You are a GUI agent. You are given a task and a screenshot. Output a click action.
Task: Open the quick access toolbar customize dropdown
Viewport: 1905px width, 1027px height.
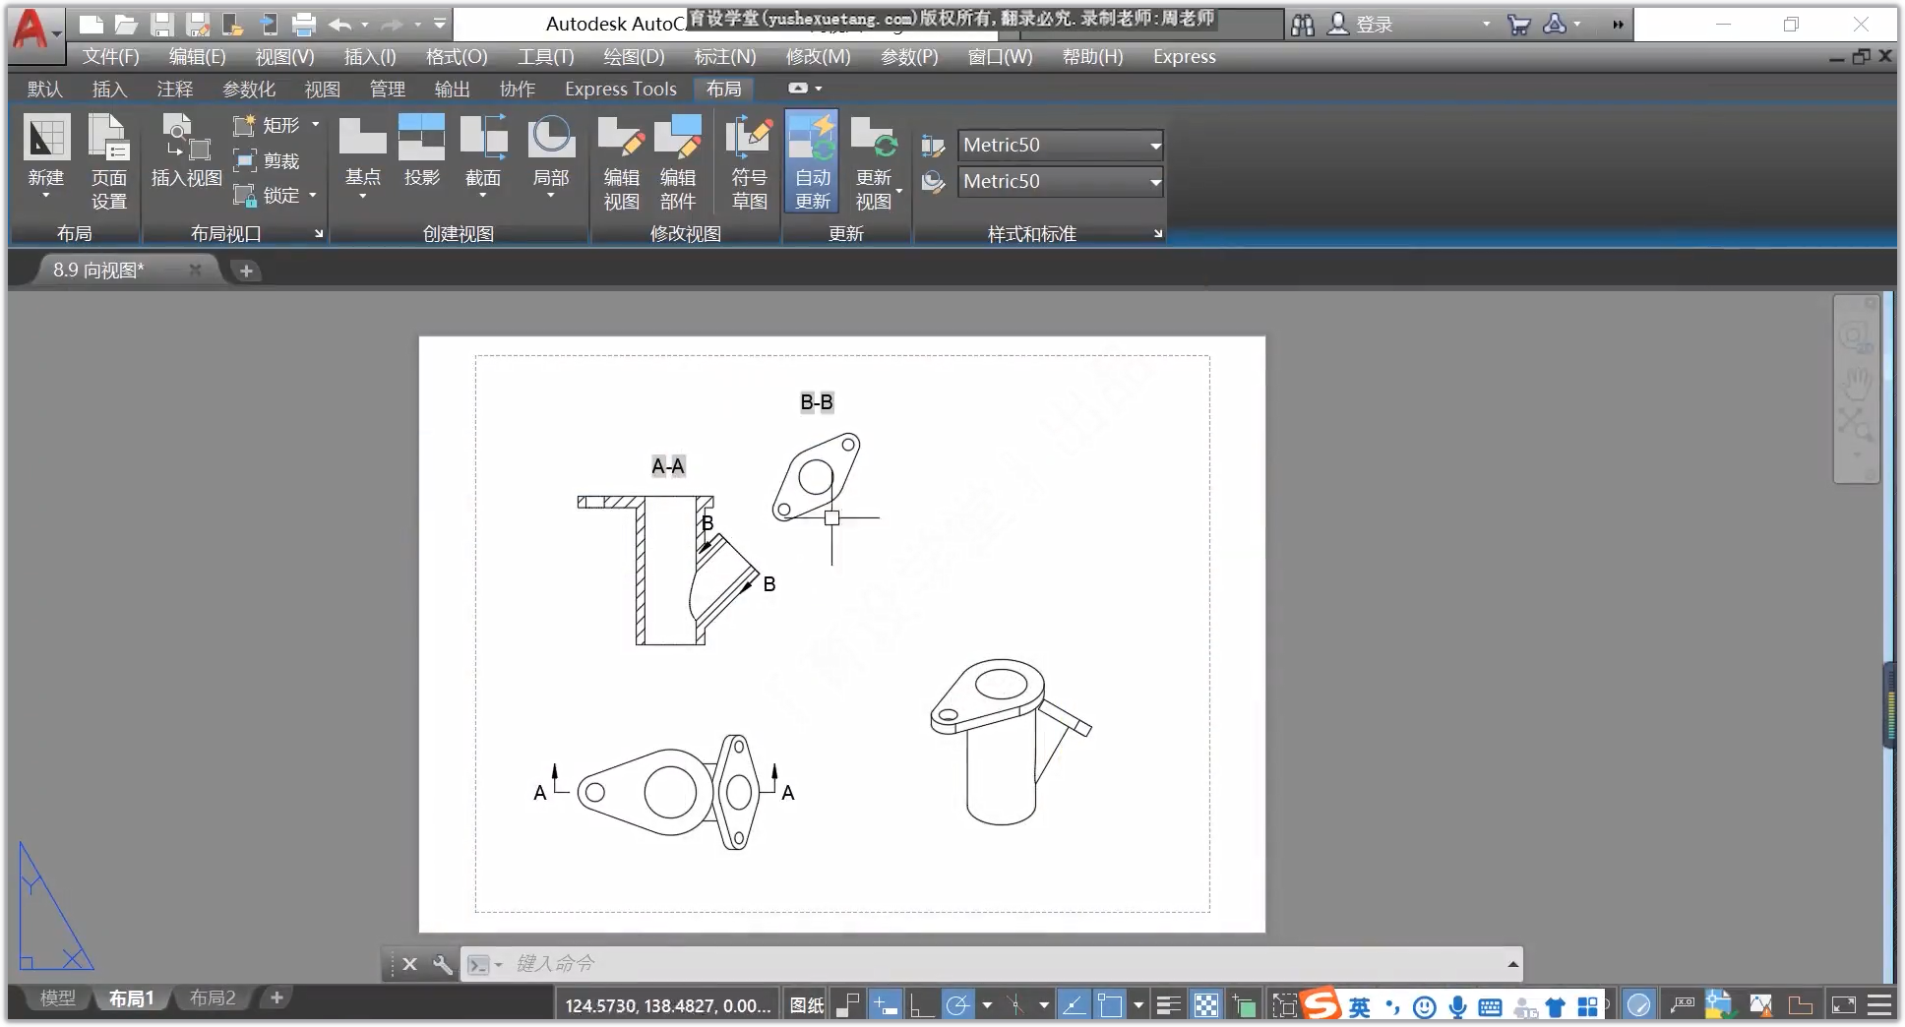[x=440, y=24]
